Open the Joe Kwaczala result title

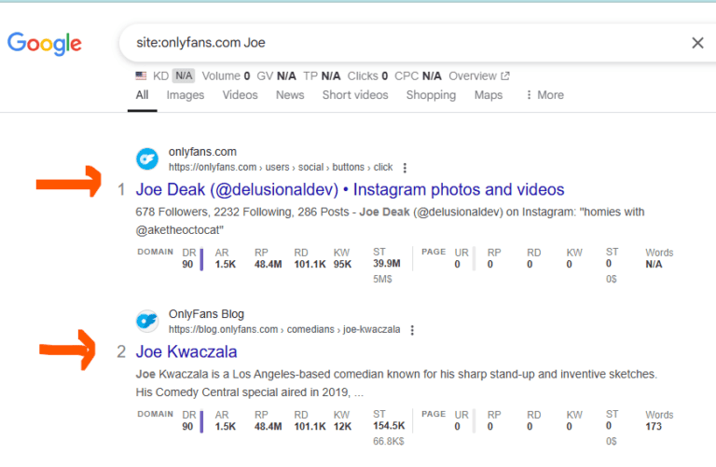click(186, 352)
